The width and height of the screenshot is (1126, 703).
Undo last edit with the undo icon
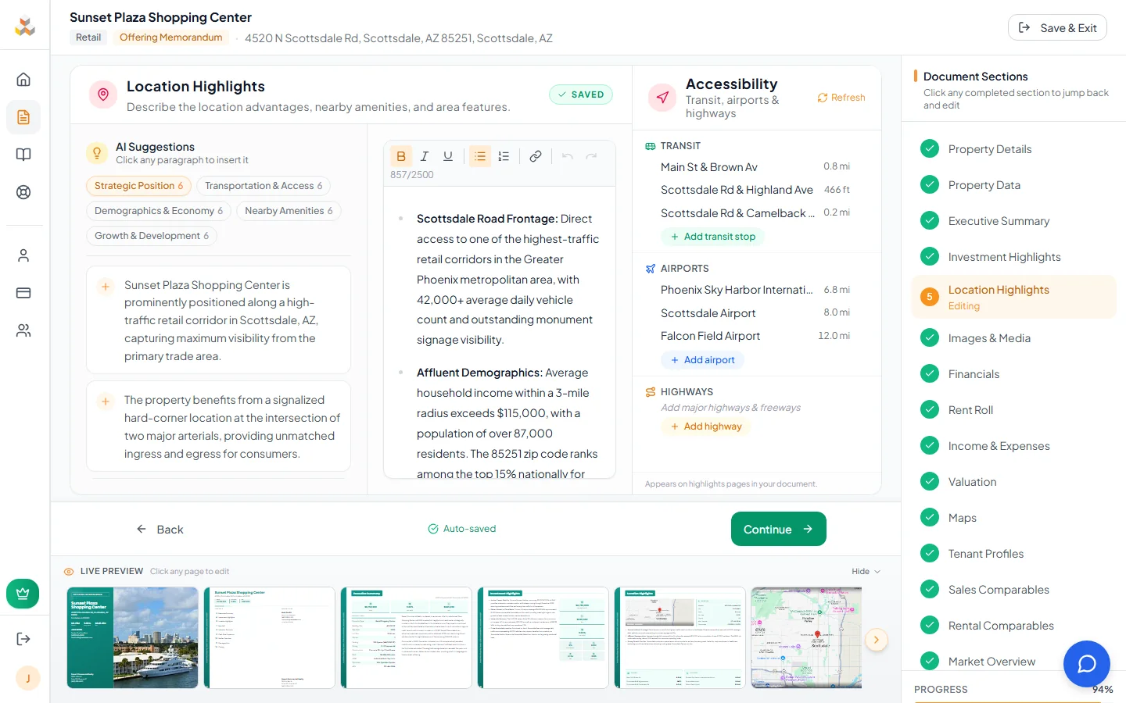tap(567, 156)
